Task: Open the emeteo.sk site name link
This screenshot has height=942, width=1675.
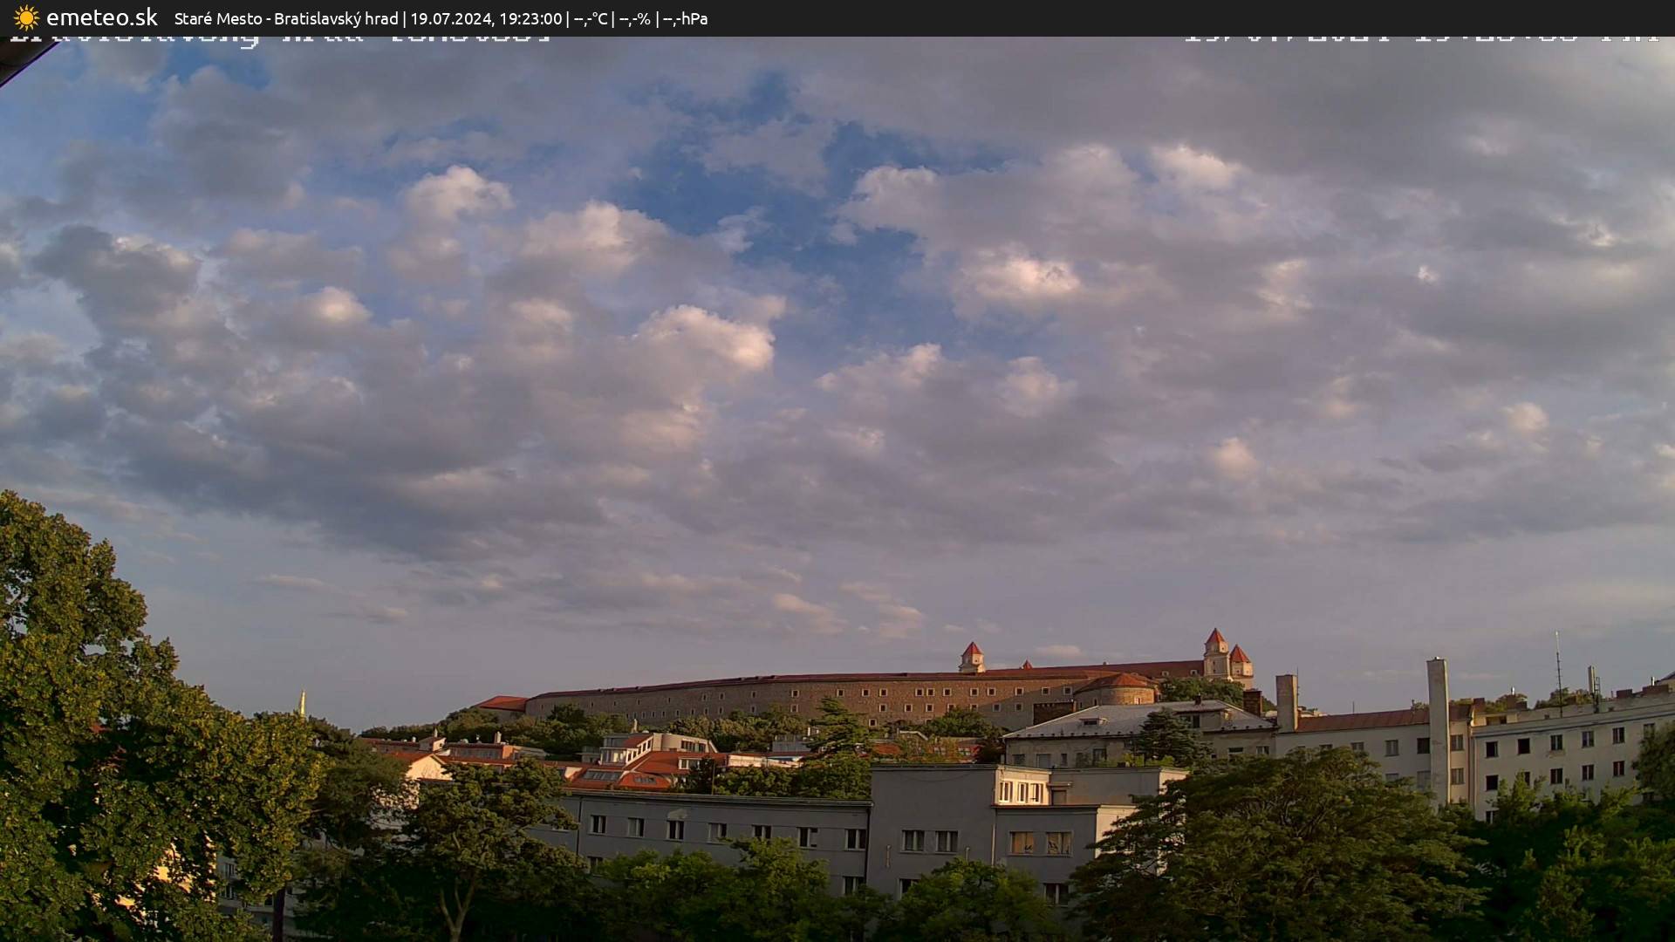Action: [x=101, y=17]
